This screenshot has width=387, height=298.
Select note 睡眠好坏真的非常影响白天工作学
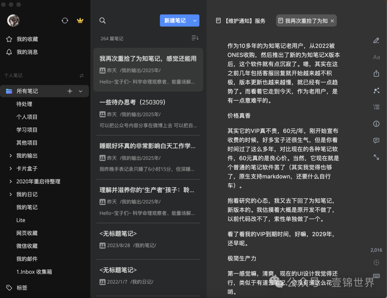[148, 157]
